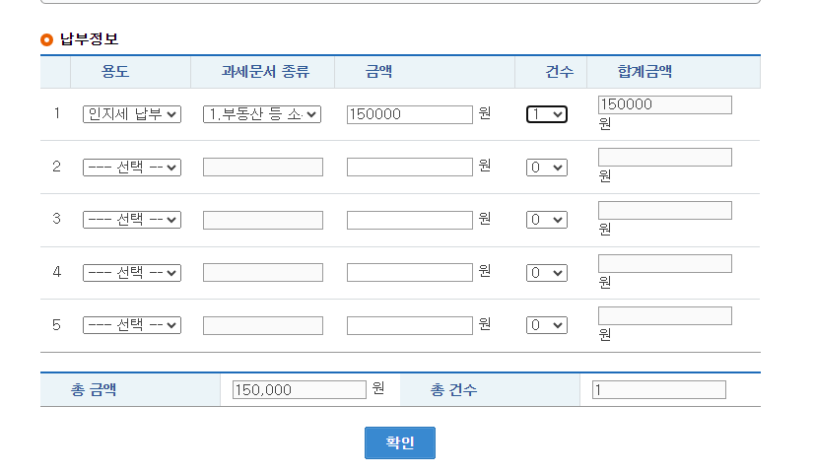This screenshot has height=473, width=814.
Task: Click the row 4 금액 input field
Action: pos(410,273)
